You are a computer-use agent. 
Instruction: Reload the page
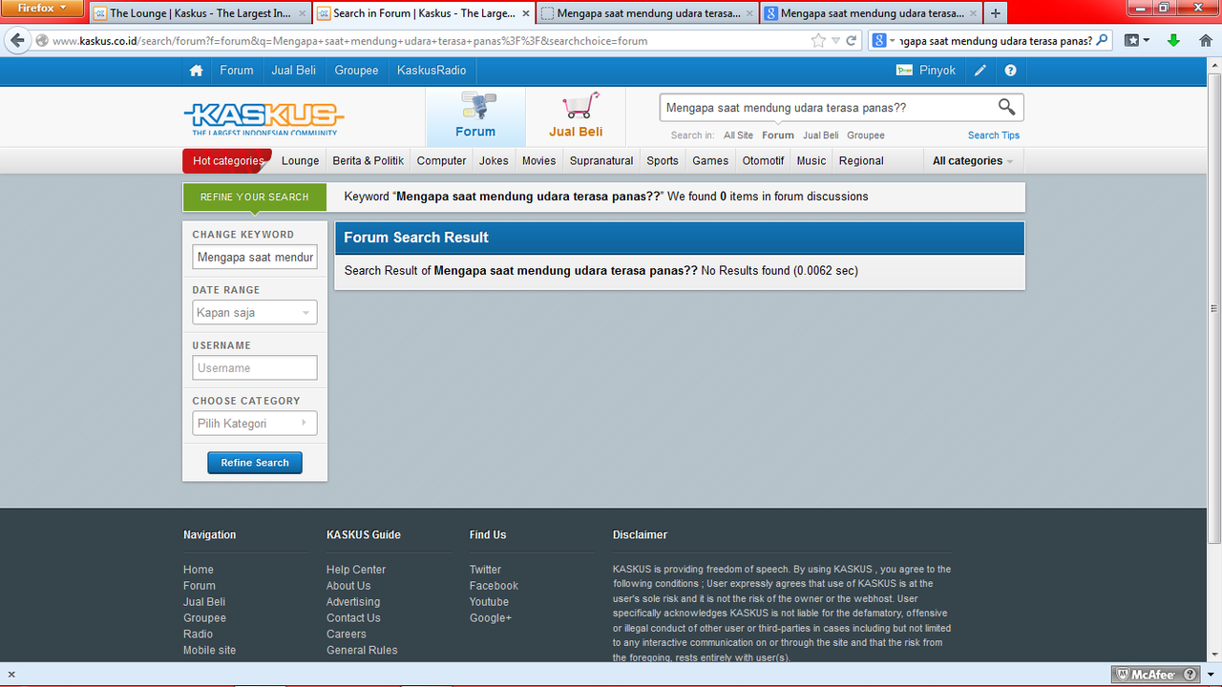click(852, 41)
